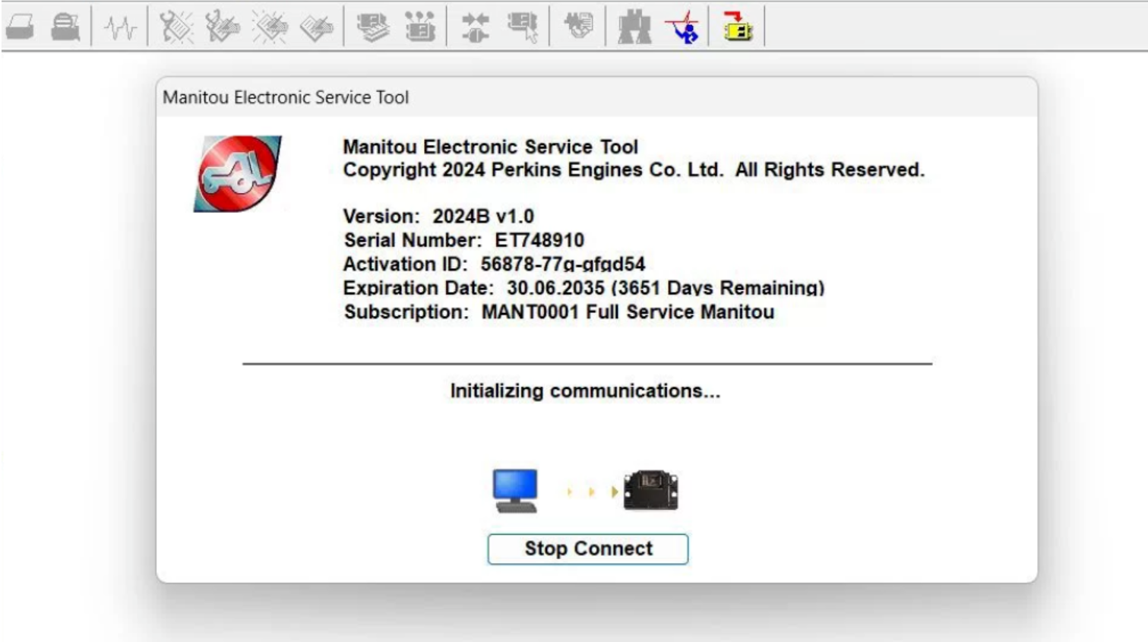This screenshot has height=642, width=1148.
Task: Click the 'Activation ID: 56878-77g-gfgd54' line
Action: [494, 264]
